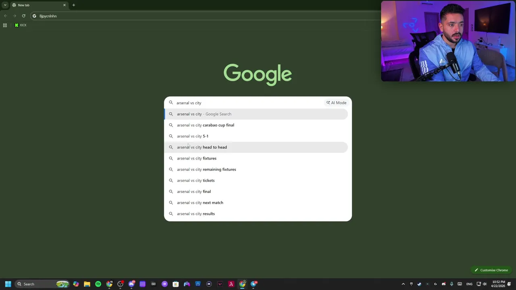Click the address bar text field

(206, 16)
